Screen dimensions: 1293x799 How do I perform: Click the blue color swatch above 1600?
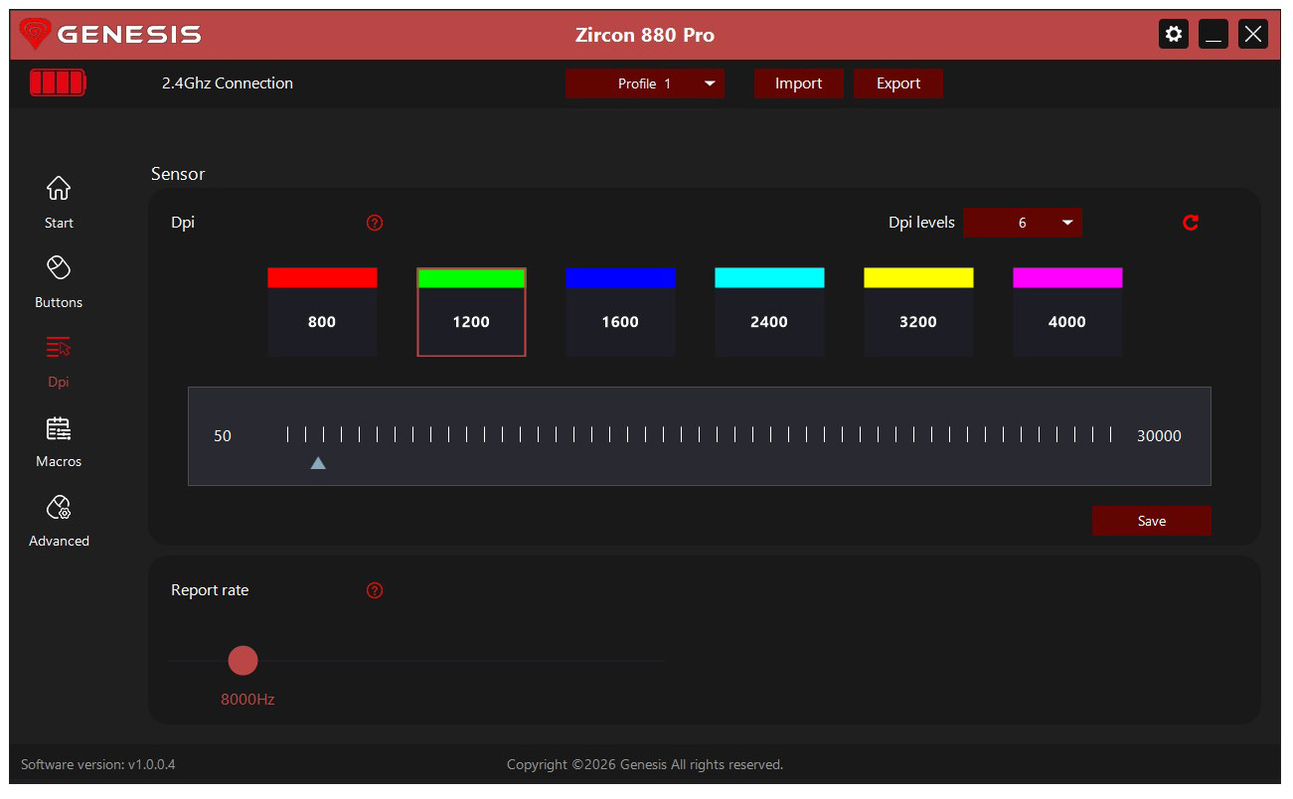click(620, 277)
